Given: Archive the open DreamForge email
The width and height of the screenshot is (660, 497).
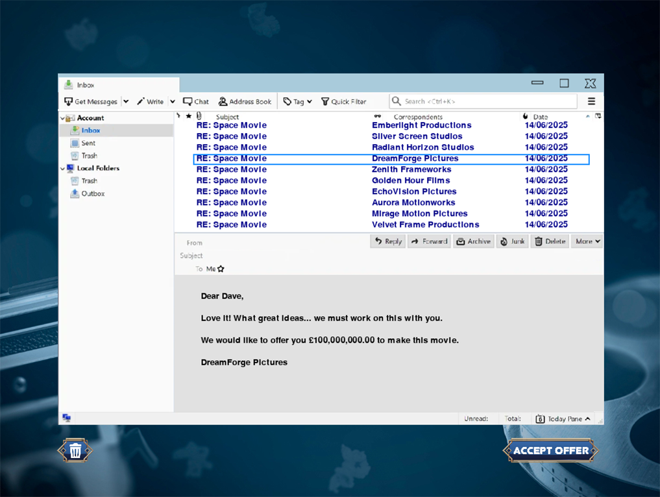Looking at the screenshot, I should tap(473, 241).
